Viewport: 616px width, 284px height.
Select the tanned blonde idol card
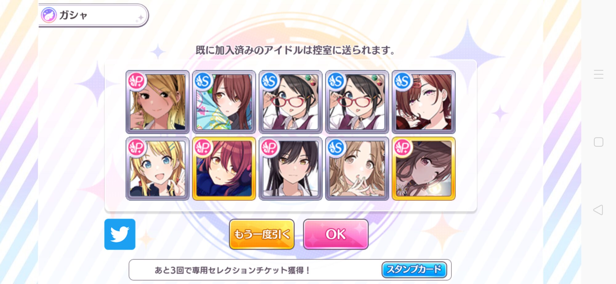pyautogui.click(x=157, y=102)
